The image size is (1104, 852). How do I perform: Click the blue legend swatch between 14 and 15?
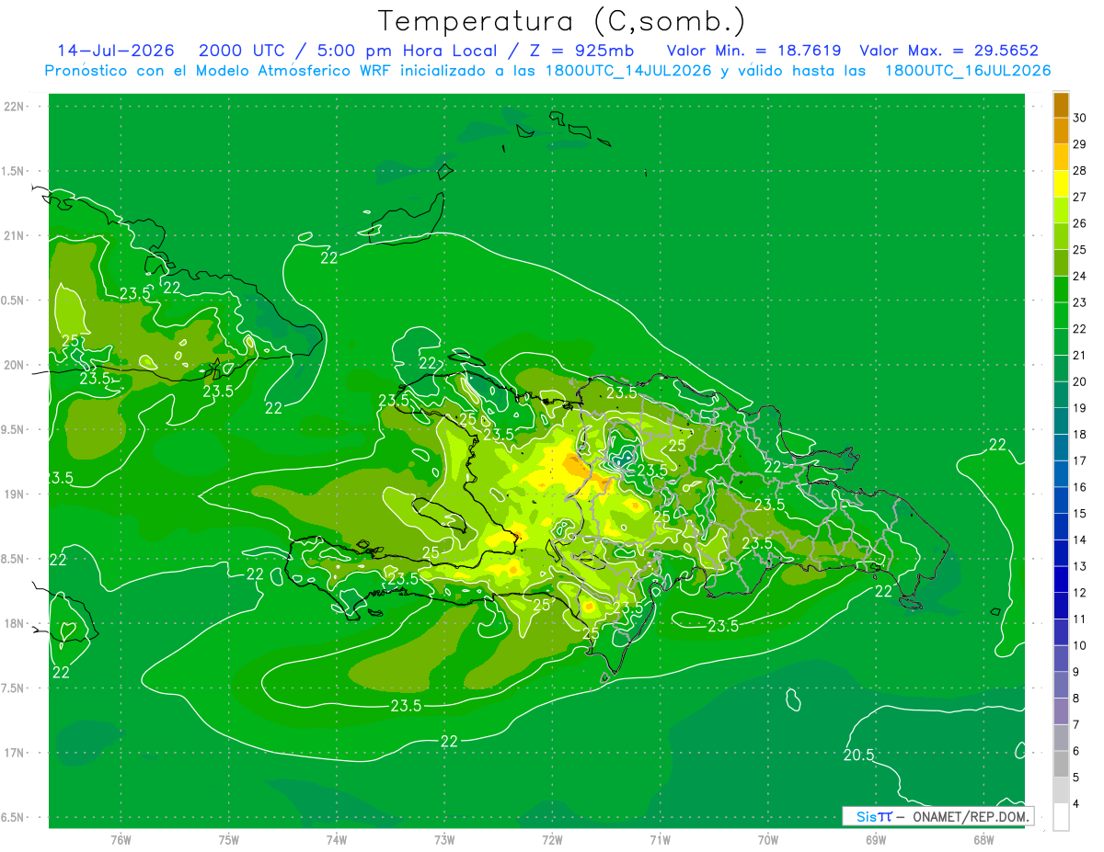(x=1061, y=527)
